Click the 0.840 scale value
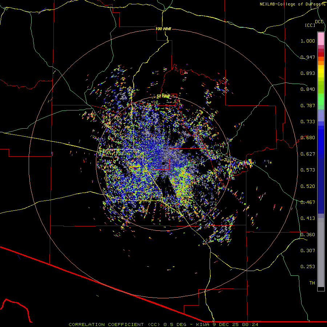This screenshot has width=327, height=327. click(308, 89)
